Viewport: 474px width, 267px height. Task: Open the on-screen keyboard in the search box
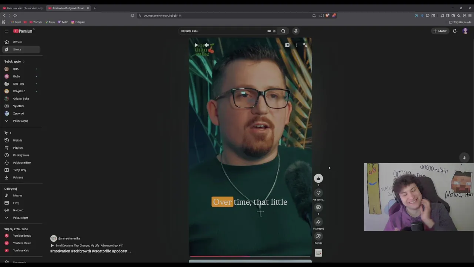(269, 31)
